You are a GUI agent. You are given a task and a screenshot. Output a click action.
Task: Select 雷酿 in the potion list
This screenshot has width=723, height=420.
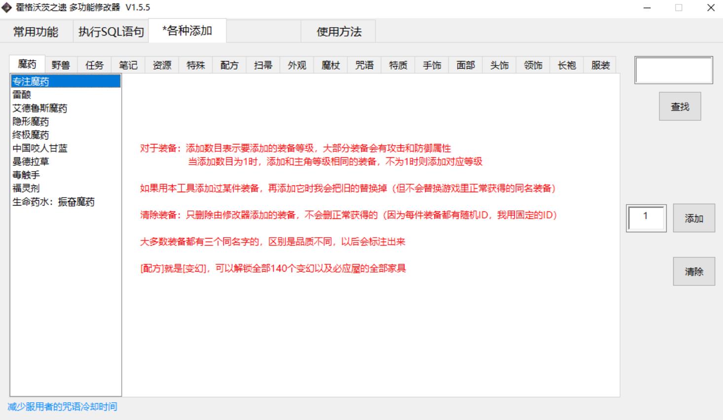22,95
